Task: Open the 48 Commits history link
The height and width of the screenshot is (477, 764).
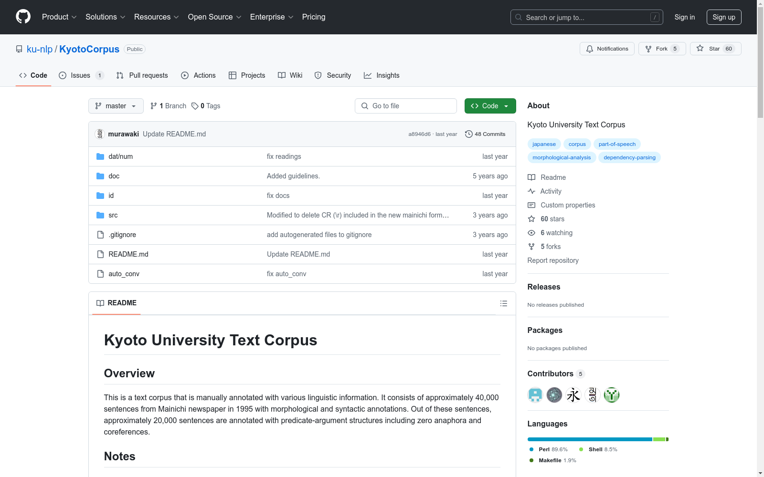Action: click(485, 134)
